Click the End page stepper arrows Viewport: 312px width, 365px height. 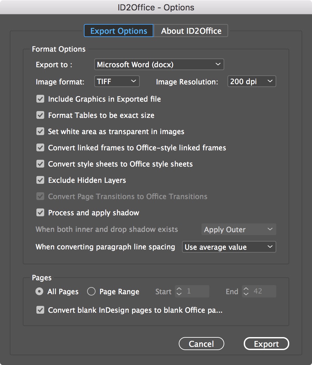246,291
